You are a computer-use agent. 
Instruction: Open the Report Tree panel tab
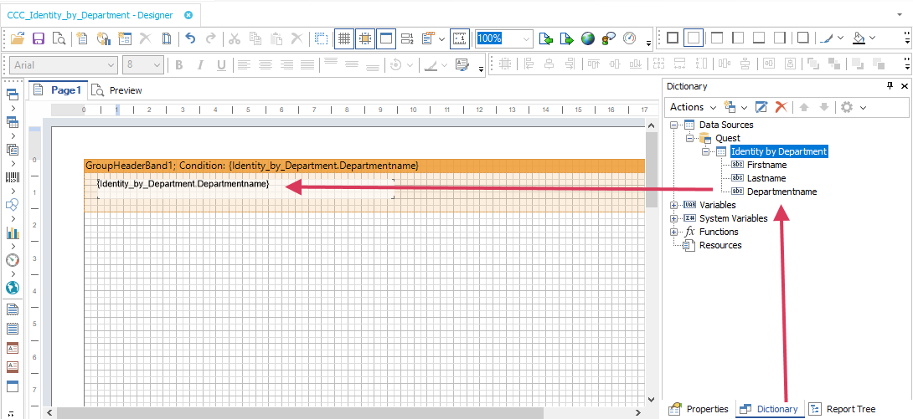pyautogui.click(x=843, y=409)
